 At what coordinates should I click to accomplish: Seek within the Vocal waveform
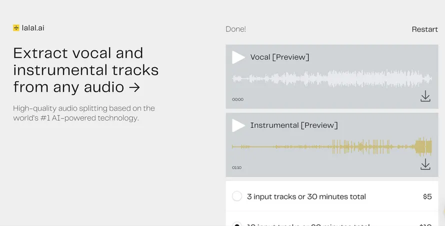(332, 78)
